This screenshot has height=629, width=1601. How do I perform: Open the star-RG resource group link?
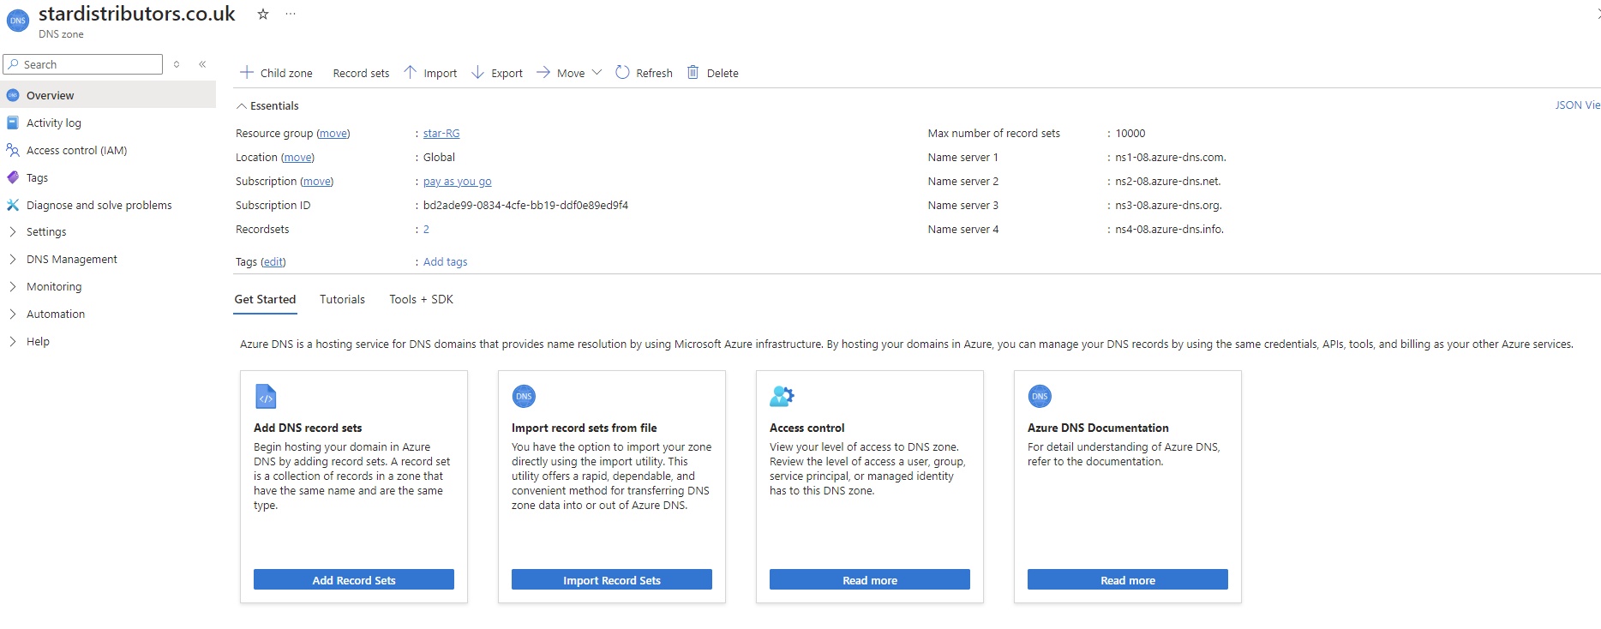click(441, 133)
